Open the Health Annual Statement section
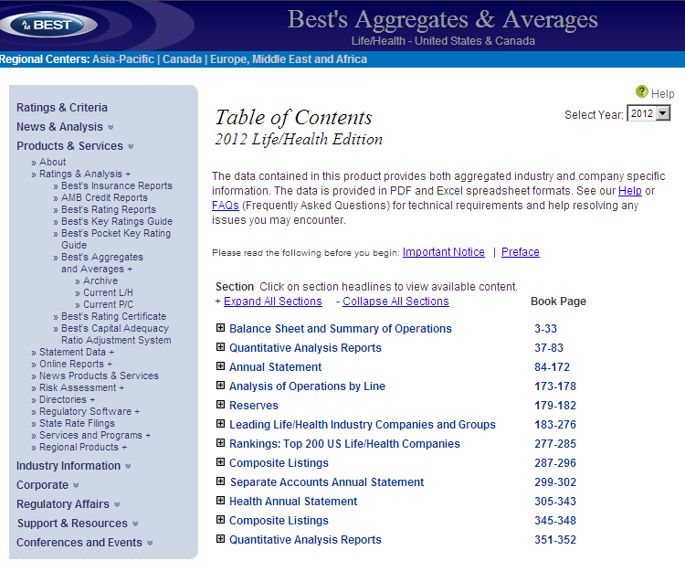 tap(293, 502)
